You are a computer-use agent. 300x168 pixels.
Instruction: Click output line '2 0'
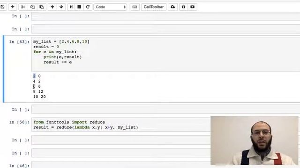click(x=37, y=76)
